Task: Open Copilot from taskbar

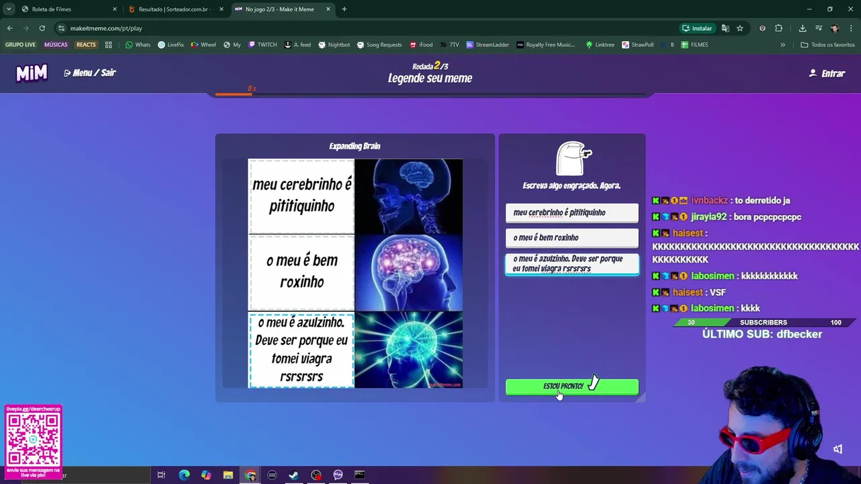Action: coord(206,475)
